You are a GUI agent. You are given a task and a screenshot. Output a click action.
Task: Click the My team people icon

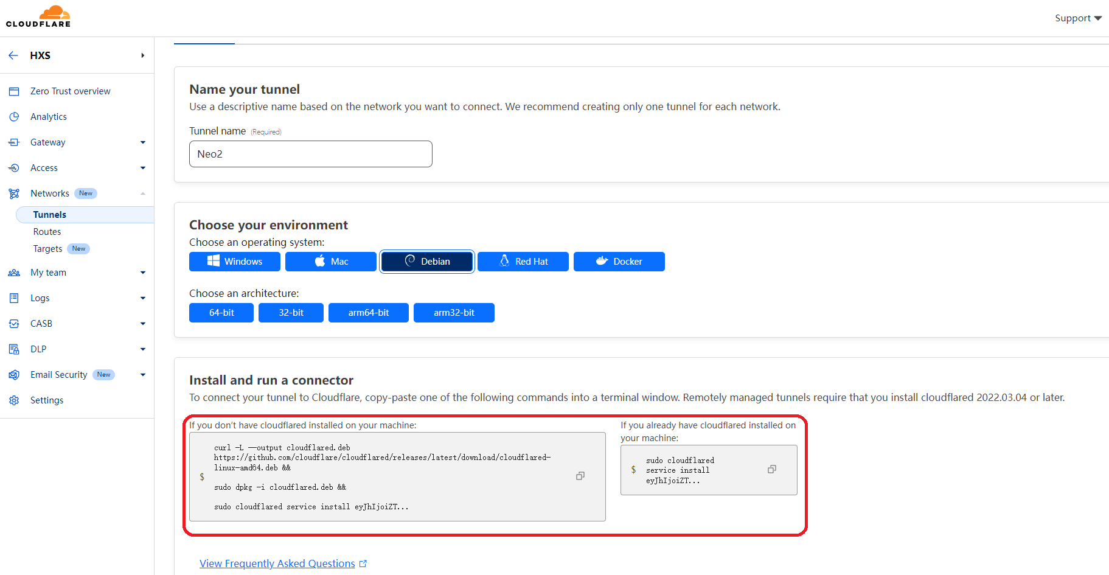[14, 273]
